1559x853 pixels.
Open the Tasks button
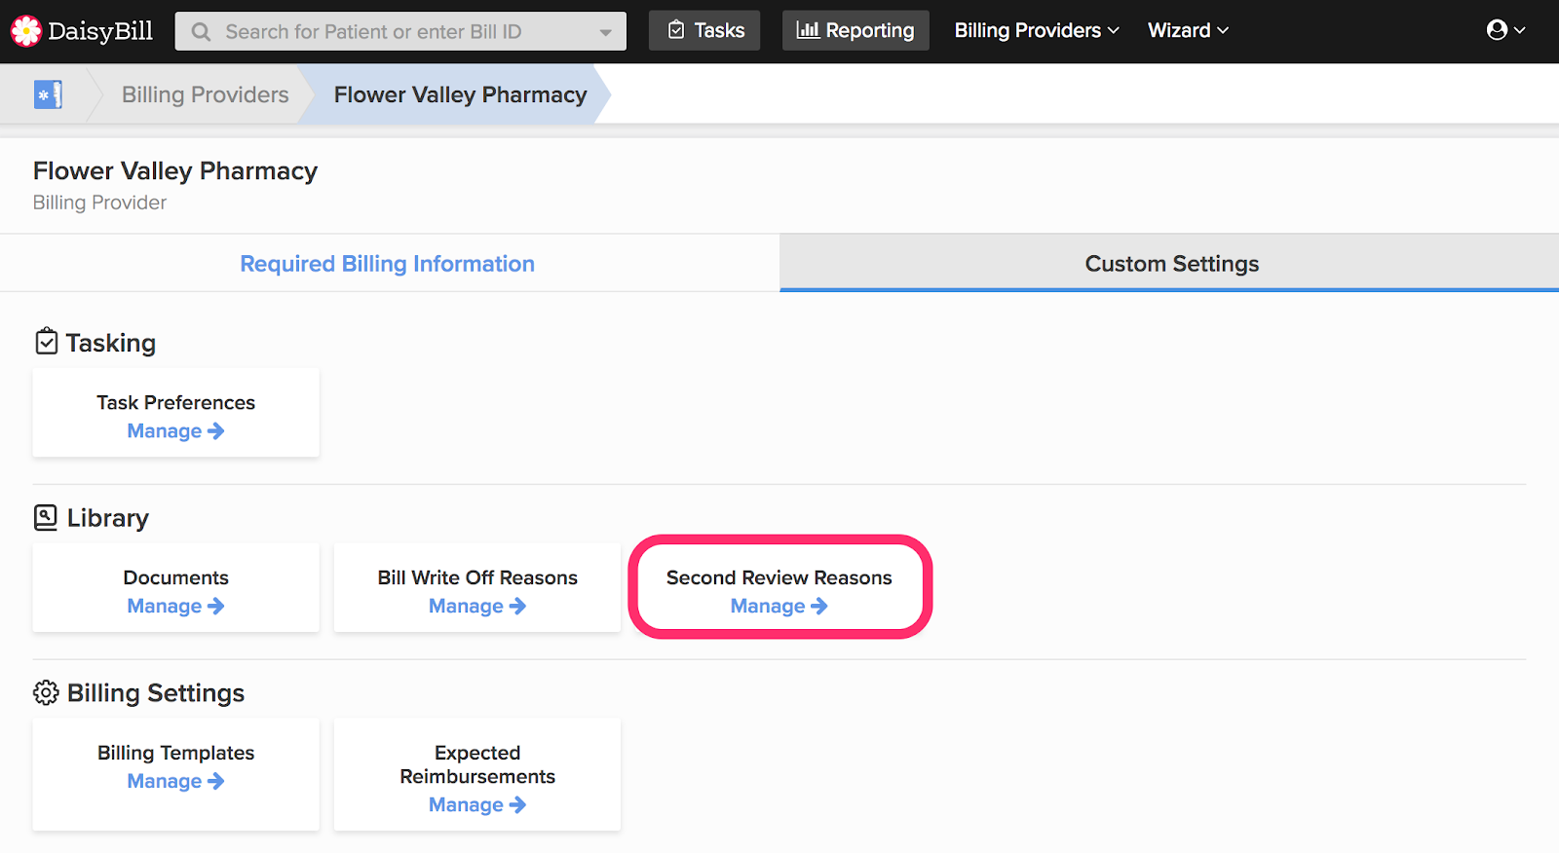[704, 30]
